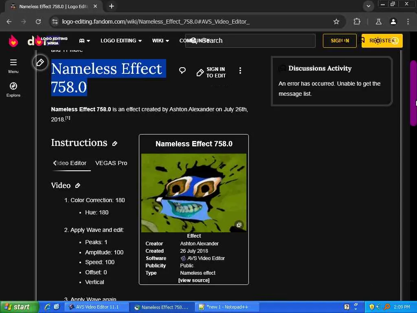Open the tab search dropdown arrow

pyautogui.click(x=368, y=6)
